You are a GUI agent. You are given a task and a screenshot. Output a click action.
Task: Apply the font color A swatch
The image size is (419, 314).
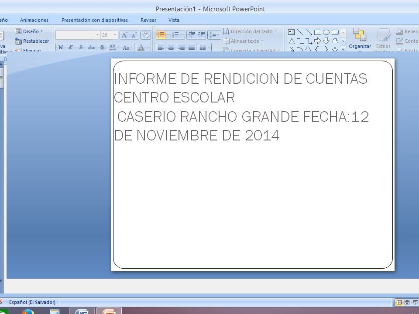click(x=141, y=47)
